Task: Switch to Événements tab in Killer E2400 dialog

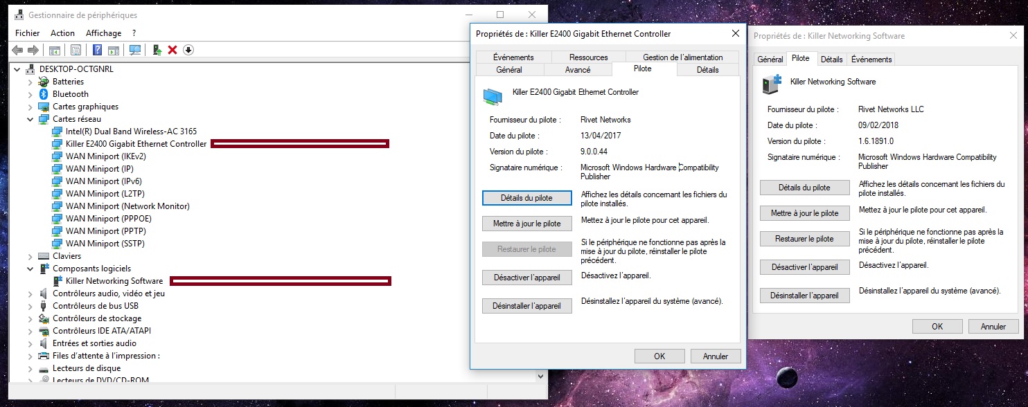Action: (x=514, y=57)
